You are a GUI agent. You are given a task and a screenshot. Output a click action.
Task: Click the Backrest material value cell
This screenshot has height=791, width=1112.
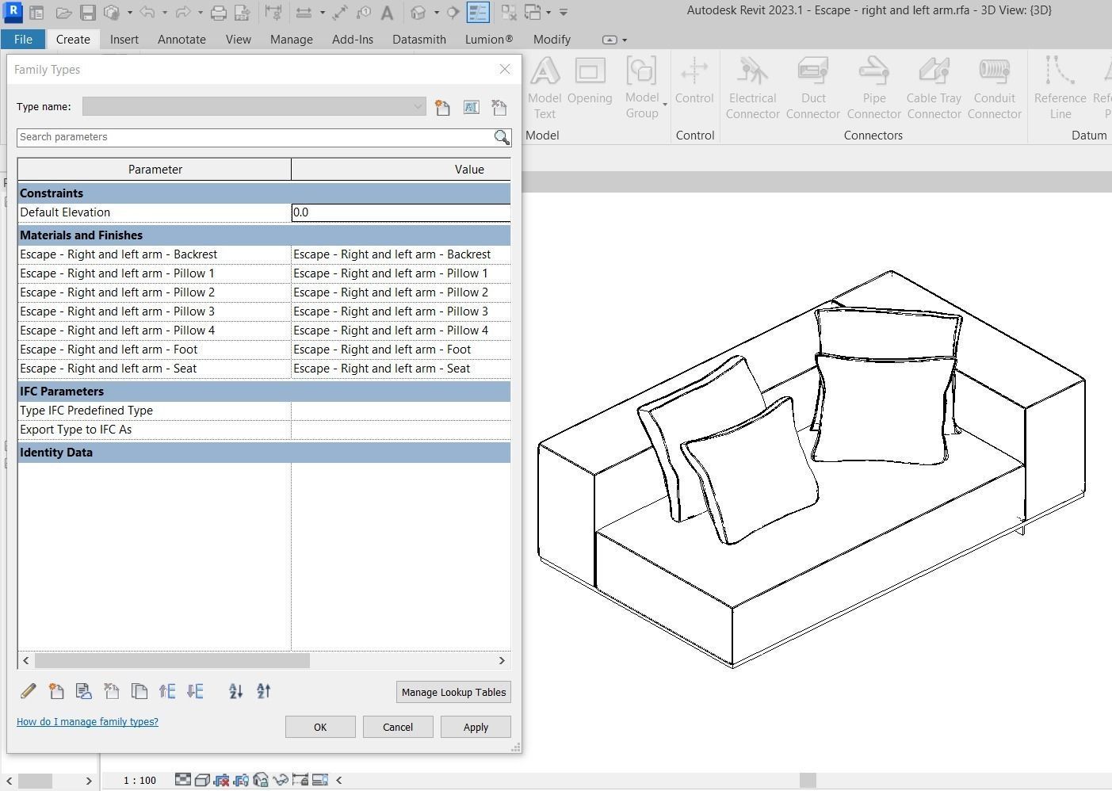pyautogui.click(x=401, y=254)
